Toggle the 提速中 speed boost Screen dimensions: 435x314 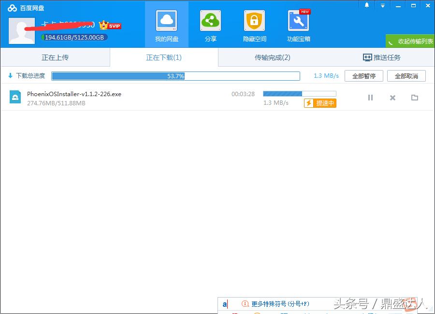click(320, 103)
